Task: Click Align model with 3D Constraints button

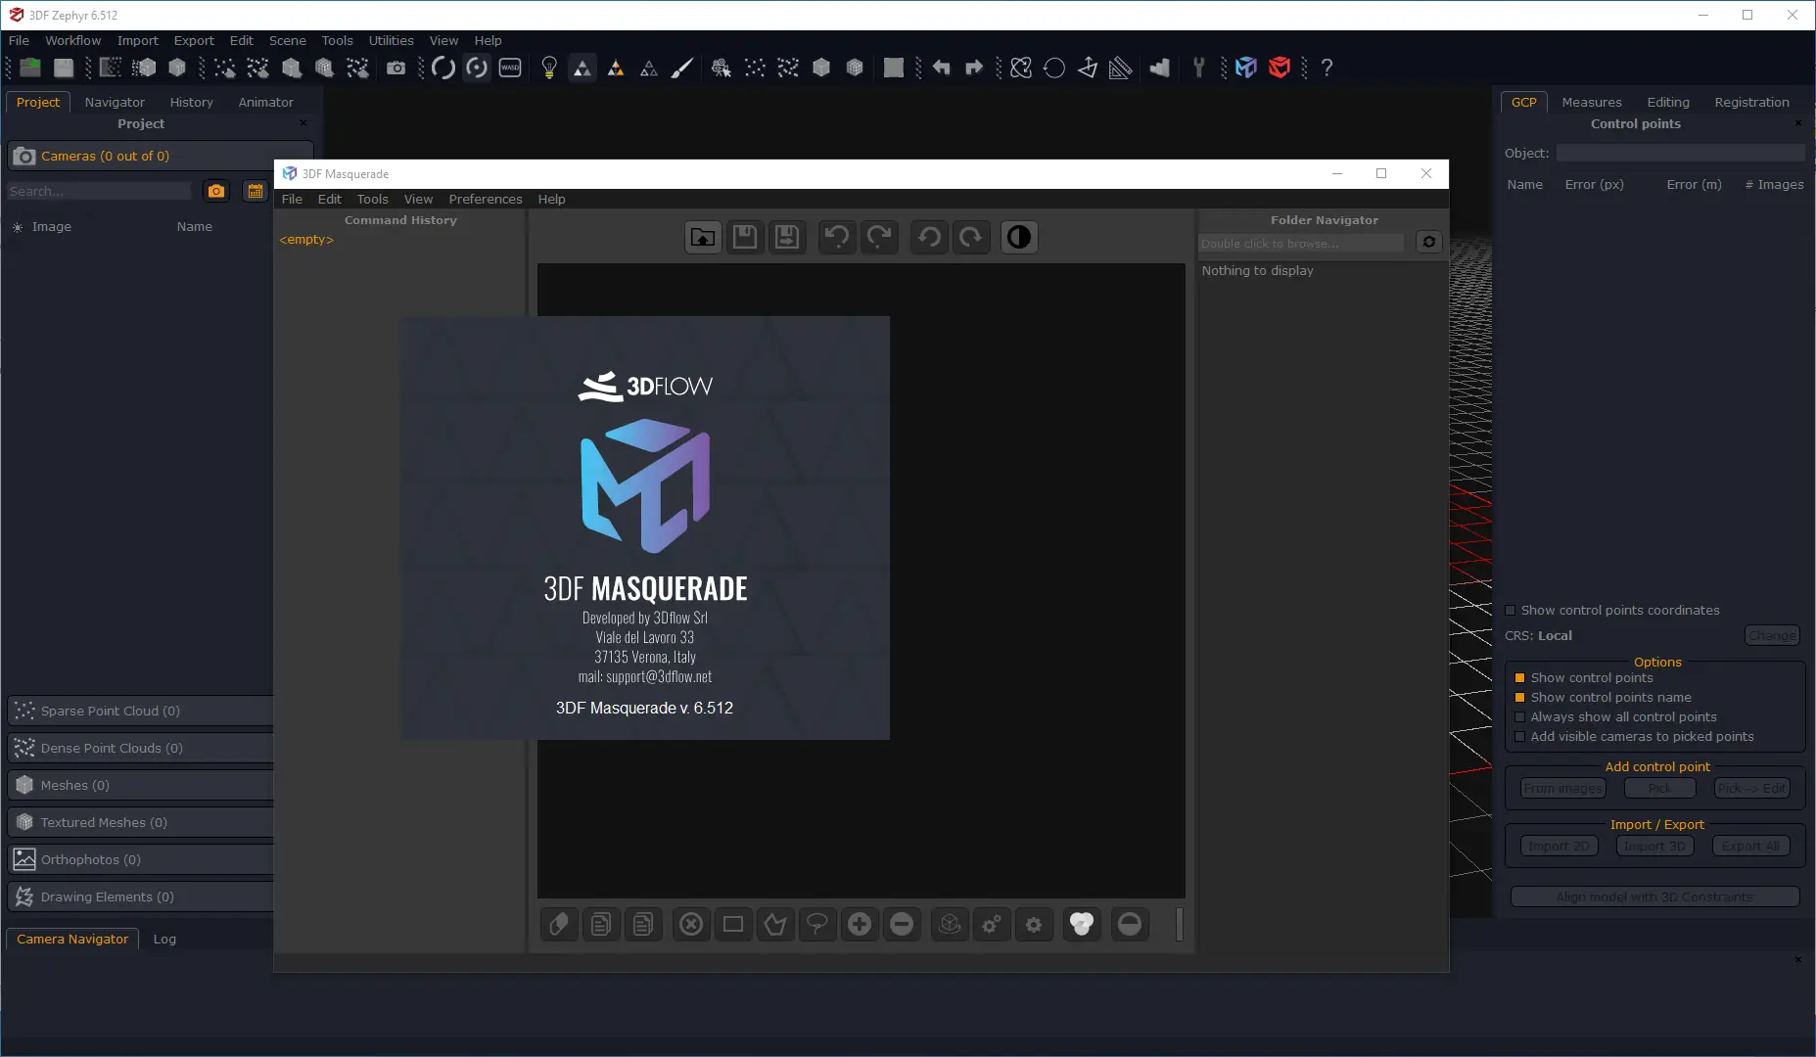Action: tap(1654, 896)
